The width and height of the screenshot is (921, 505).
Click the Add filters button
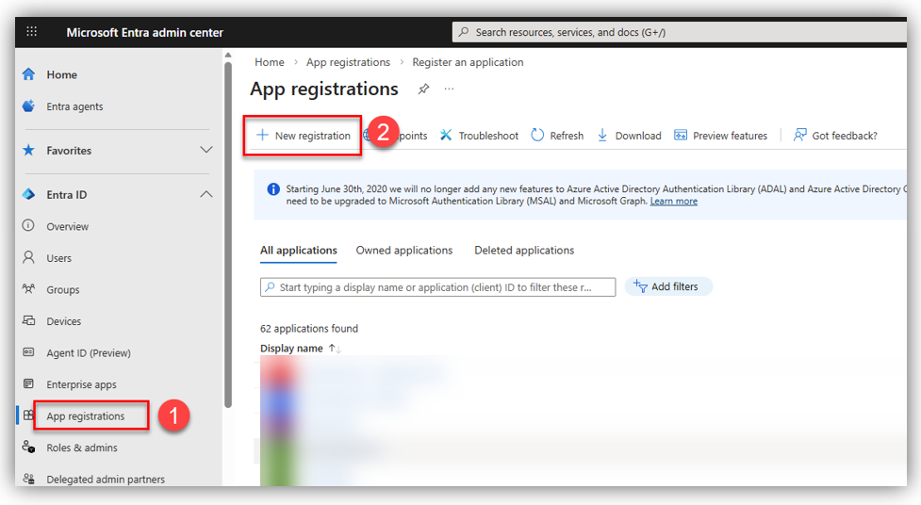pyautogui.click(x=668, y=286)
